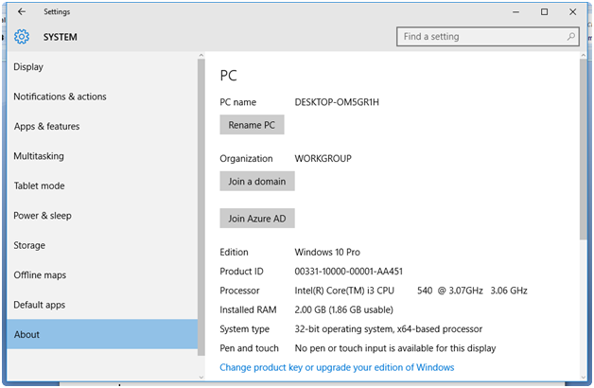This screenshot has width=594, height=388.
Task: Select Notifications & actions
Action: (x=60, y=97)
